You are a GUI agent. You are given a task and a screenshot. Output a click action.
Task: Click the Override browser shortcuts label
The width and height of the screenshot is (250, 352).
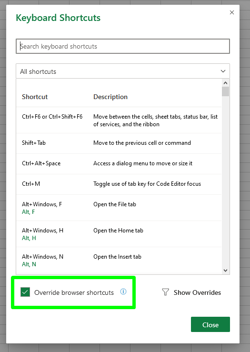pyautogui.click(x=74, y=292)
